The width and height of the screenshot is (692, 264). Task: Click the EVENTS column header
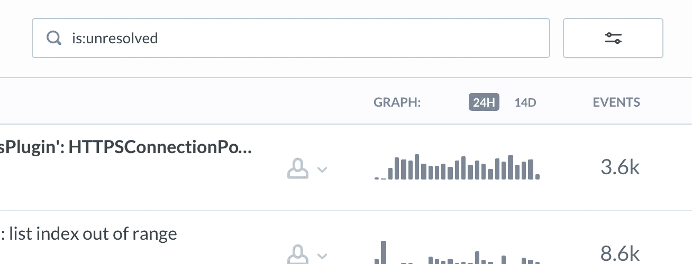pos(616,102)
